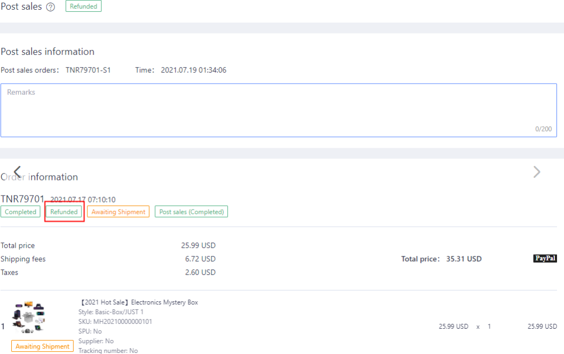Click the SKU MH20210000000101 text
This screenshot has height=354, width=564.
point(115,322)
